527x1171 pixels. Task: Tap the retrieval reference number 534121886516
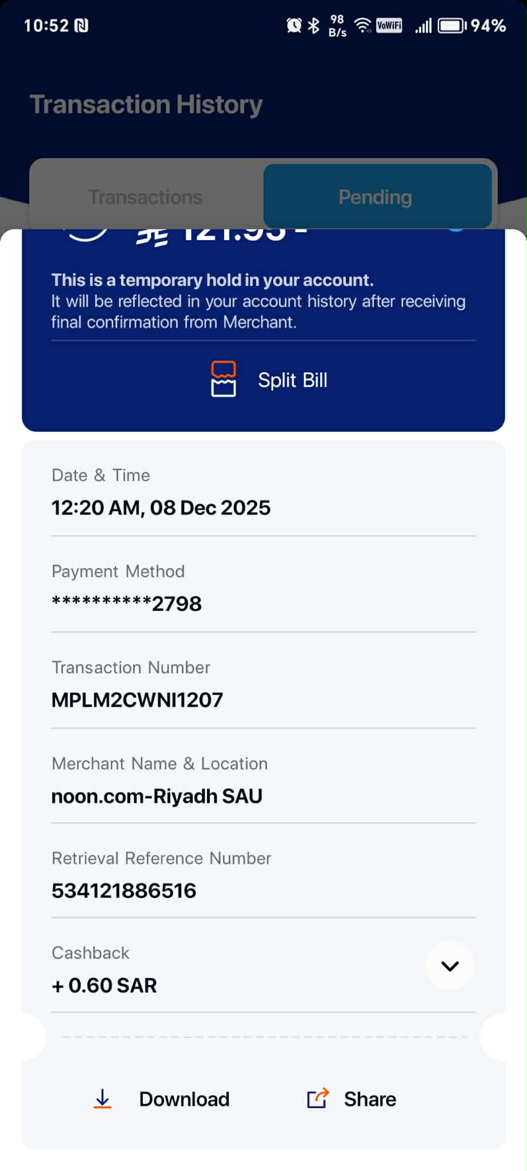(x=124, y=890)
